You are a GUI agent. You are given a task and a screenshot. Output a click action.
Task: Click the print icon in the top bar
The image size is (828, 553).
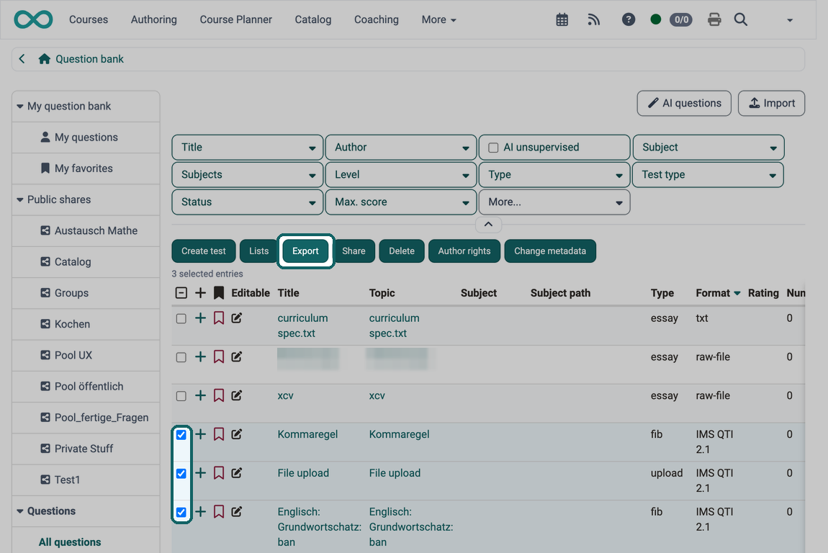[714, 19]
